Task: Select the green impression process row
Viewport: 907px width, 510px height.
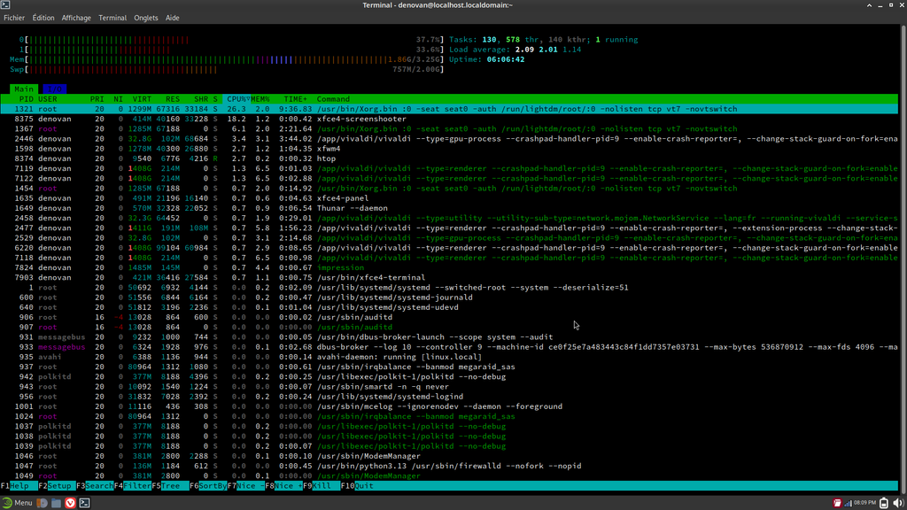Action: 449,267
